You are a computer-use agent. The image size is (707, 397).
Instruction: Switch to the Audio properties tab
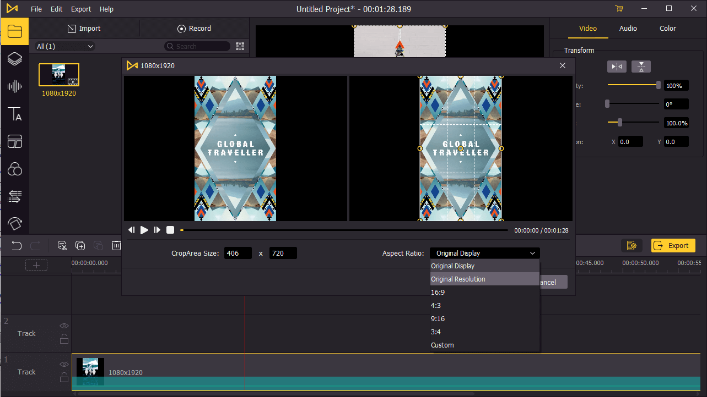(628, 28)
